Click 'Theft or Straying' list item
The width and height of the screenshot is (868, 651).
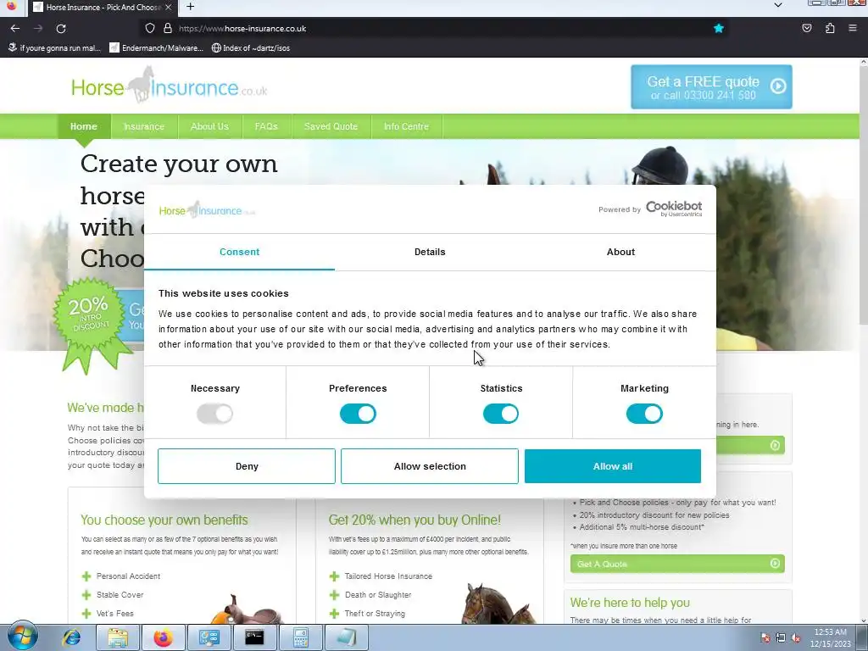[374, 614]
